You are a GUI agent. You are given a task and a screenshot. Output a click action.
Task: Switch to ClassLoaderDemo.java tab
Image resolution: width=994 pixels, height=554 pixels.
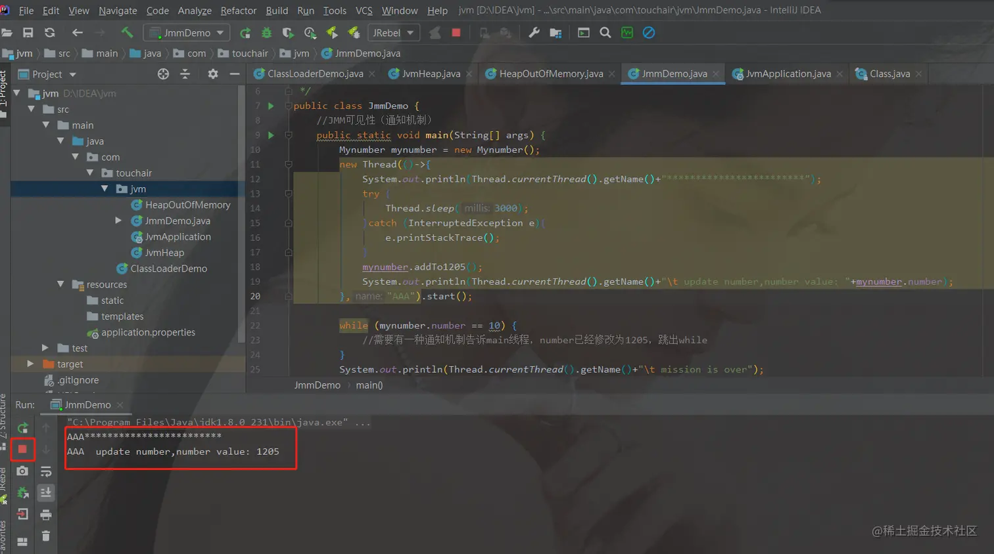click(x=315, y=74)
